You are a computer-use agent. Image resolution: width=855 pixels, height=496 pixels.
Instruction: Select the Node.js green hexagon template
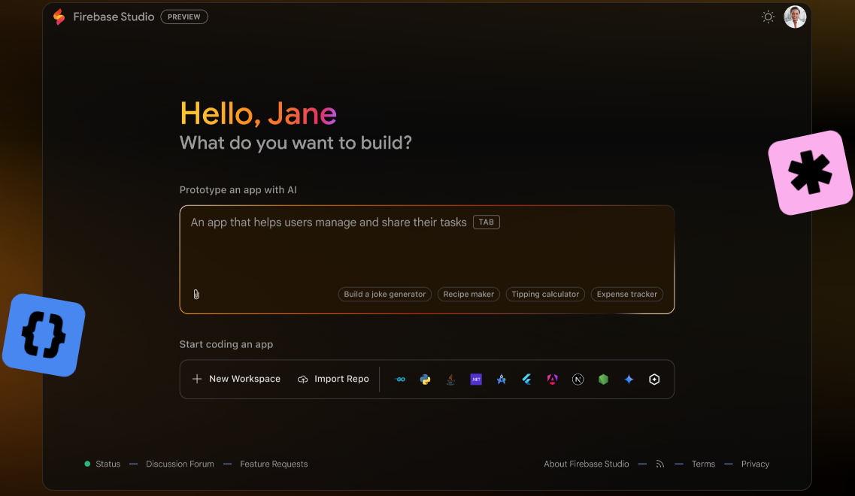click(603, 380)
